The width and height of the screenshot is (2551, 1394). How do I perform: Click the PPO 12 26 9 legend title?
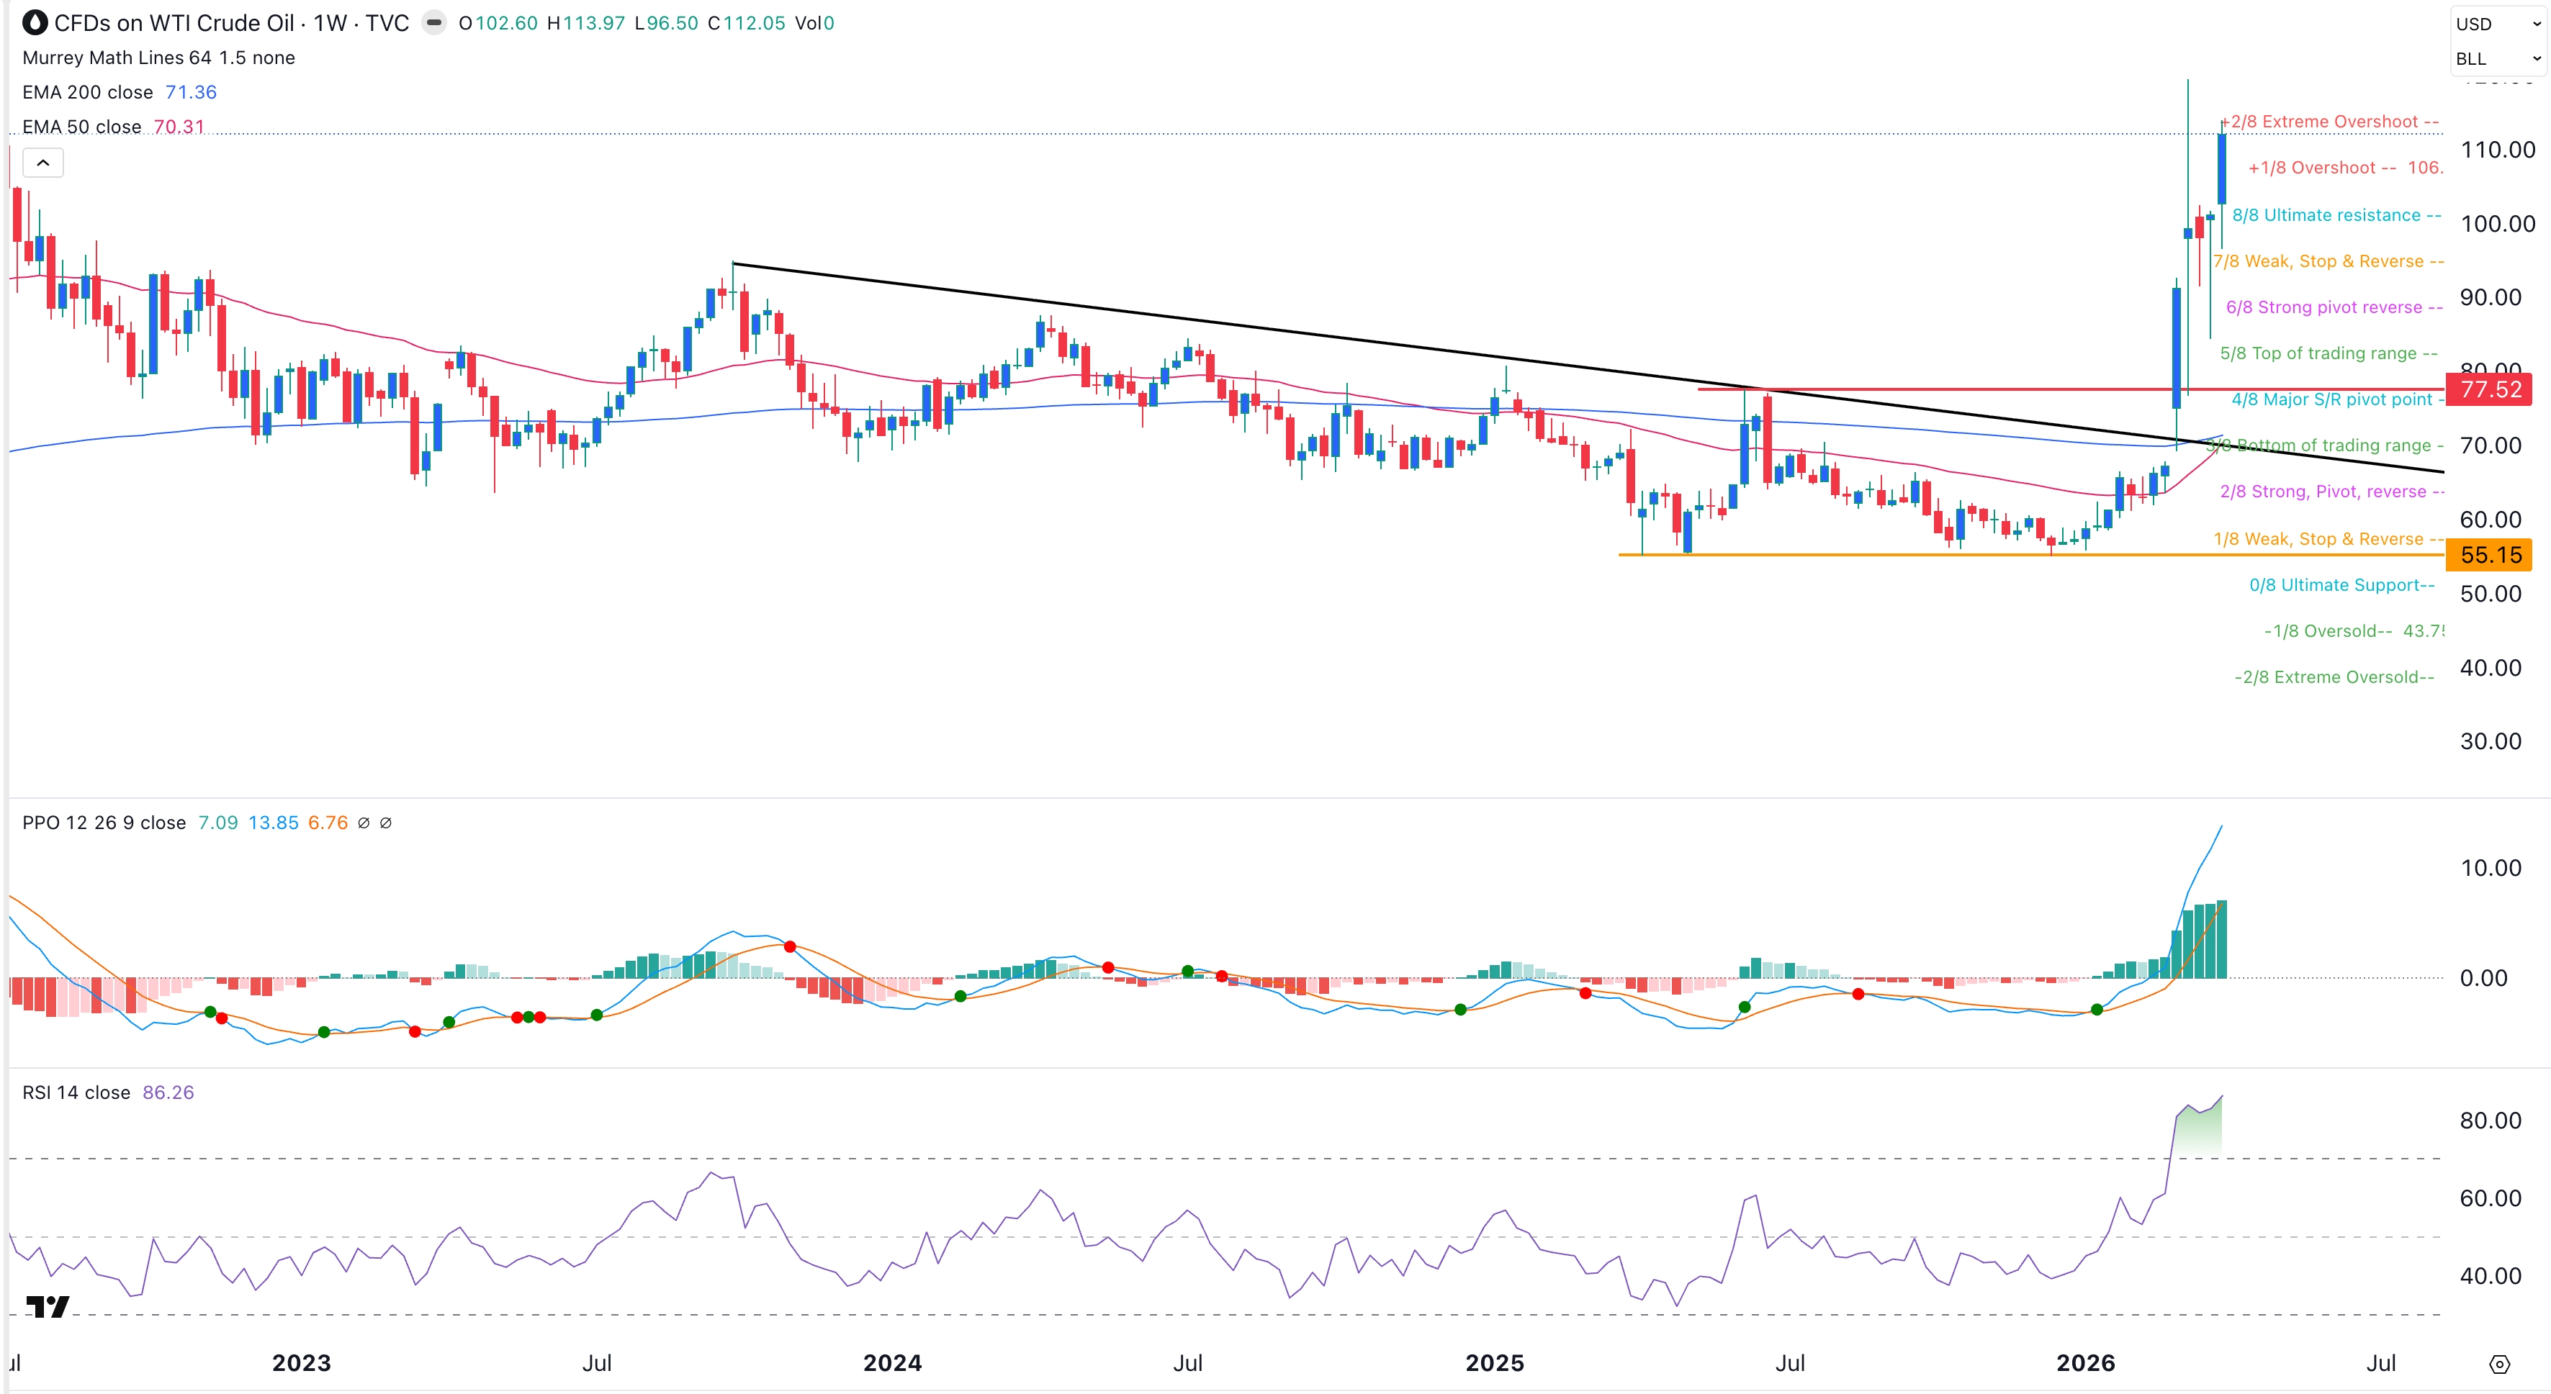click(103, 823)
